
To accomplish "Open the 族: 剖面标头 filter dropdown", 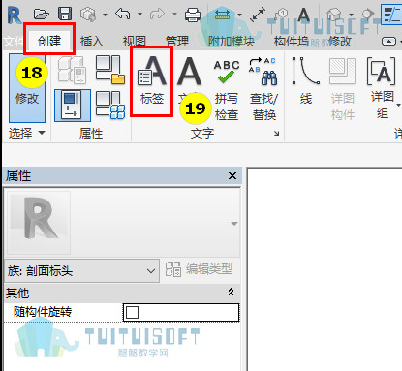I will pos(82,270).
